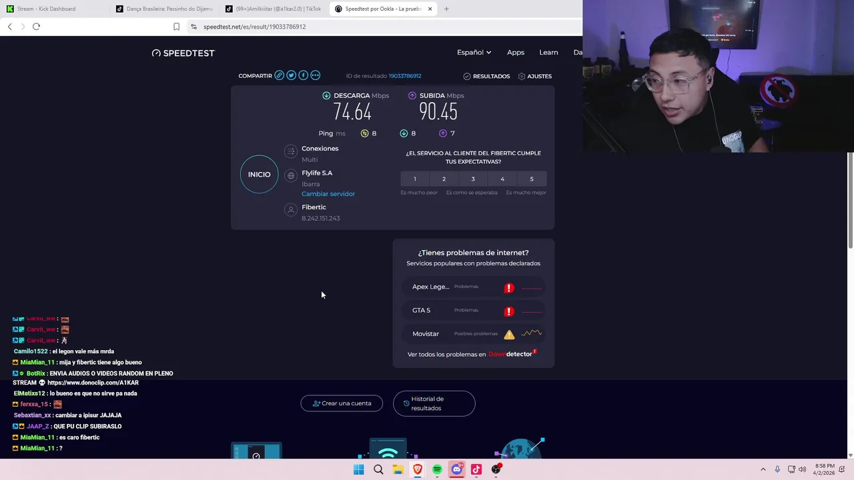
Task: Switch to Dança Brasileira TikTok tab
Action: point(164,9)
